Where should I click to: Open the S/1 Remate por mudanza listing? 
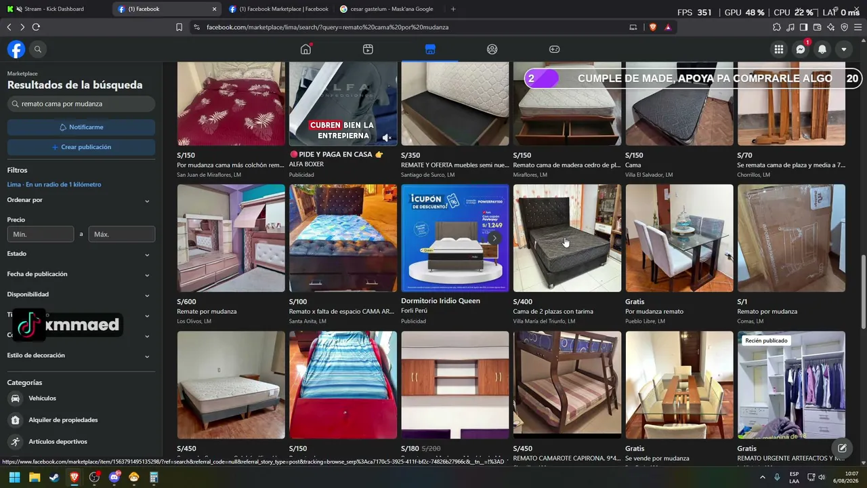click(791, 255)
